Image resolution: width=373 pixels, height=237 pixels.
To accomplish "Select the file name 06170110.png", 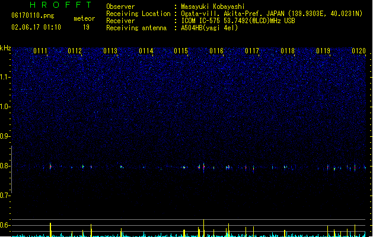I will [x=33, y=15].
